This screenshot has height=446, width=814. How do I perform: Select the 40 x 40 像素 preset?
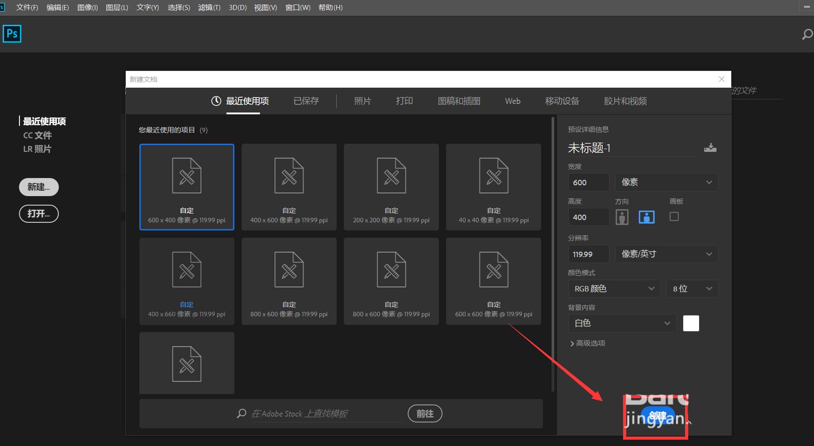pos(494,187)
